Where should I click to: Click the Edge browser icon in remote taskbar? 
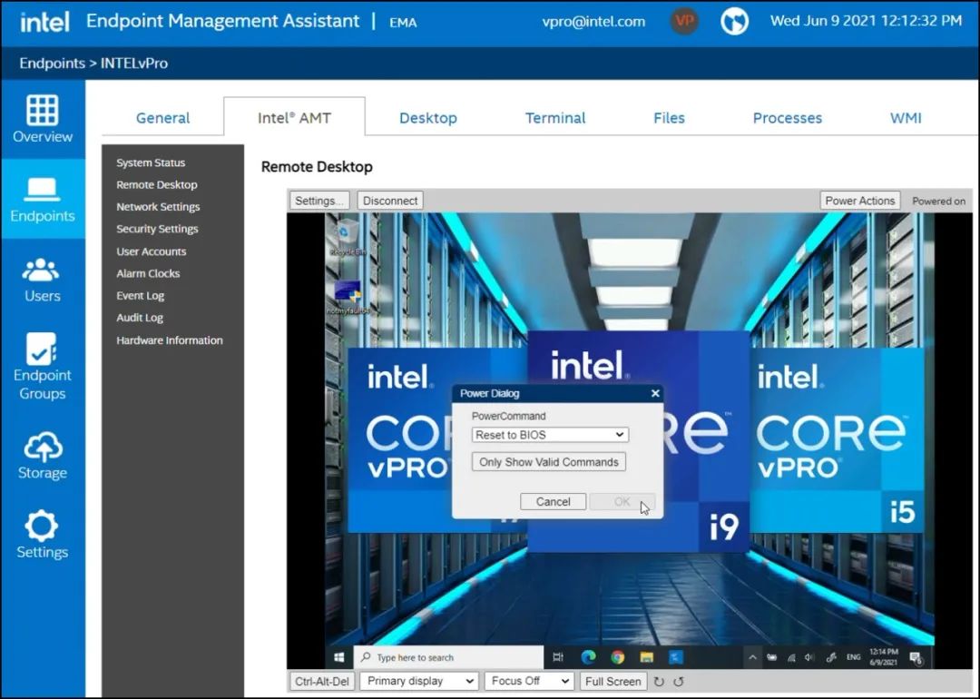tap(588, 657)
